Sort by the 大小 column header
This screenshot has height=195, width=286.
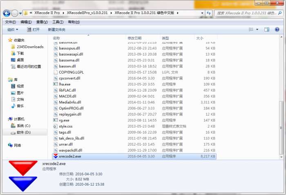click(x=199, y=38)
